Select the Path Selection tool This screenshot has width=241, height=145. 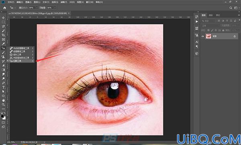3,91
